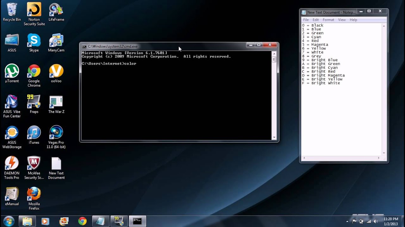Open ASUS WebStorage desktop icon
405x227 pixels.
click(12, 137)
